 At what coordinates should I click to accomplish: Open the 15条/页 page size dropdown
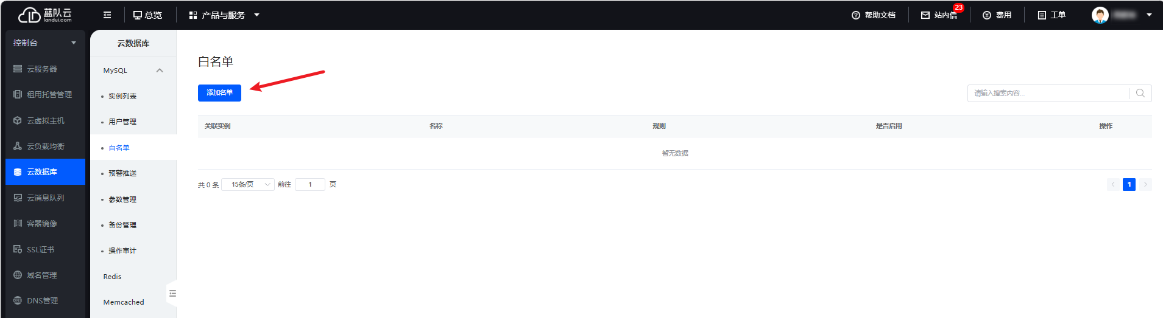[248, 184]
